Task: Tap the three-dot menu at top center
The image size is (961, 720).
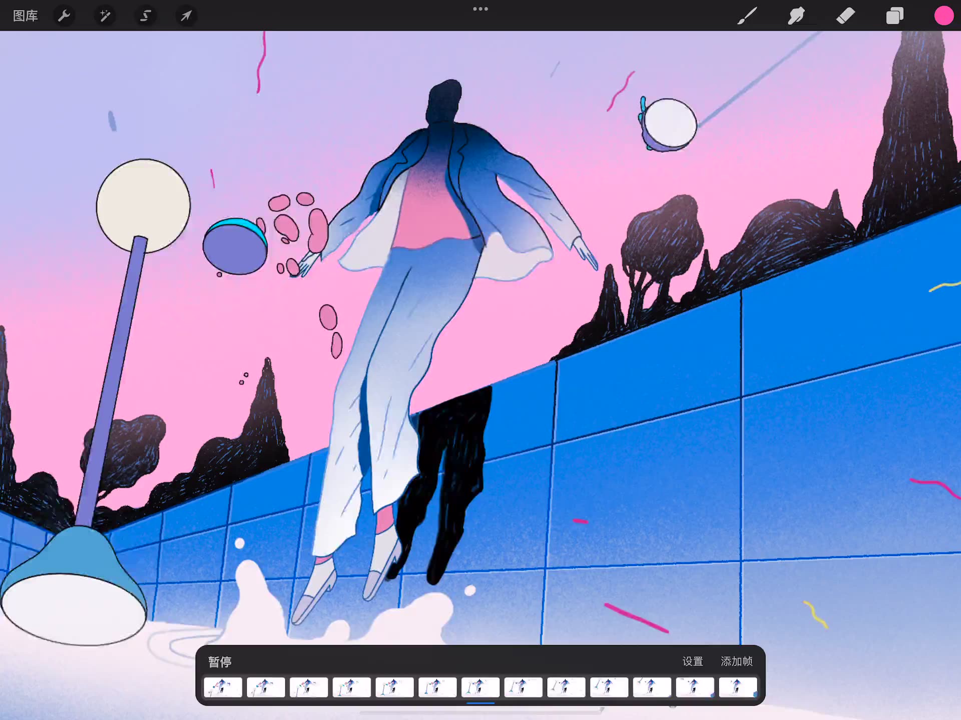Action: pos(480,9)
